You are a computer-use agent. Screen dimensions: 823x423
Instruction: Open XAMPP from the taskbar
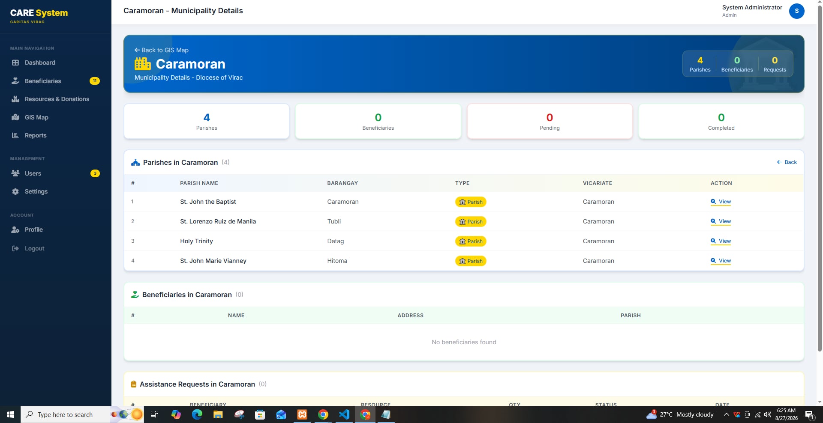click(x=302, y=414)
